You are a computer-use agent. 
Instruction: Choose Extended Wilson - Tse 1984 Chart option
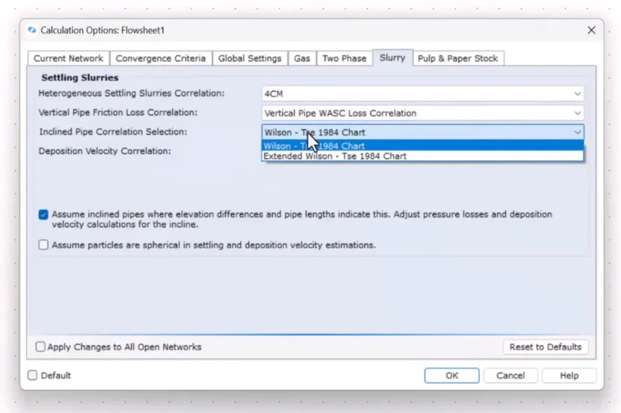[x=335, y=156]
